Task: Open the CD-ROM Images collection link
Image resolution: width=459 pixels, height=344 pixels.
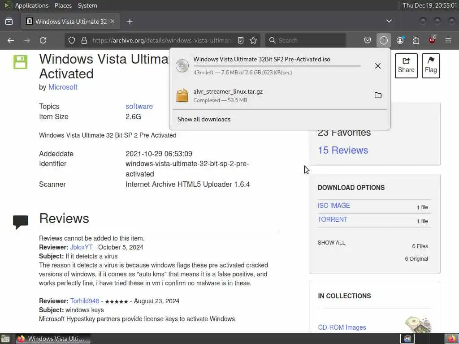Action: pyautogui.click(x=342, y=327)
